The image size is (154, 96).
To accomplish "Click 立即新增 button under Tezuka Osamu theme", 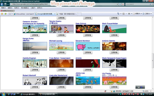I will tap(61, 35).
